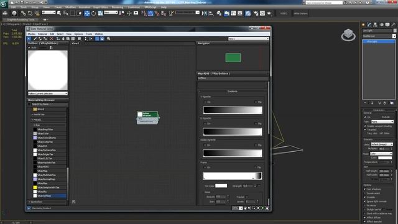The image size is (398, 224).
Task: Click the lay out all vertical icon
Action: coord(86,39)
